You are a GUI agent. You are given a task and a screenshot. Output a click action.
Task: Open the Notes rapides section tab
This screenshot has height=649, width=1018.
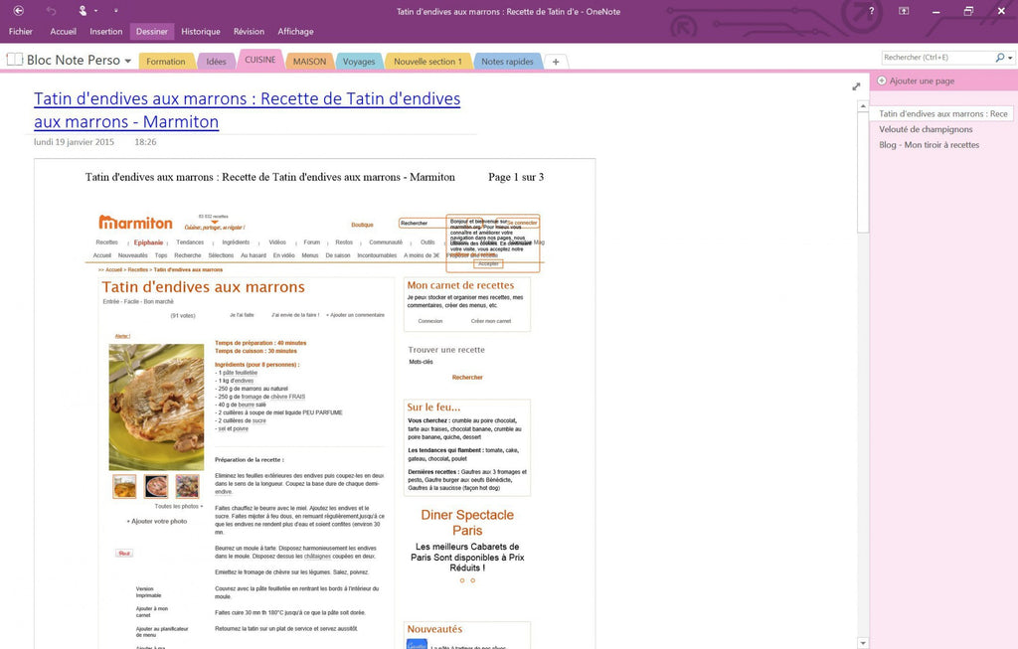pyautogui.click(x=508, y=62)
